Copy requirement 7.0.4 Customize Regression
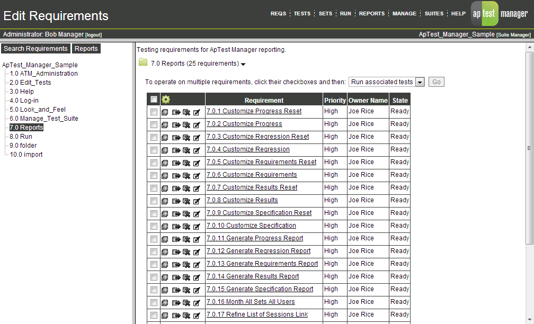The height and width of the screenshot is (324, 534). (165, 150)
